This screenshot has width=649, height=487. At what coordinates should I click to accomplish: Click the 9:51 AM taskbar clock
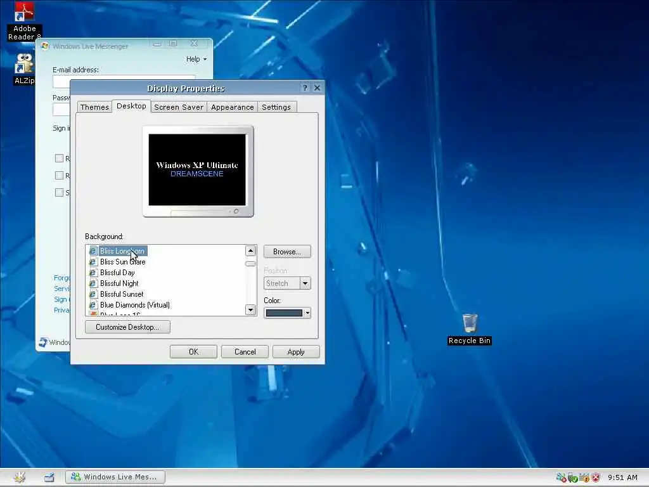click(x=622, y=477)
